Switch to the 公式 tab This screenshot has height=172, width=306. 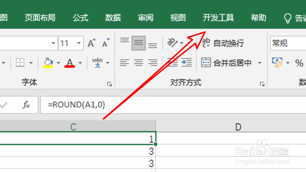coord(80,18)
